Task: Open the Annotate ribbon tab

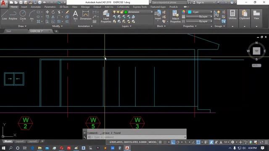Action: [36, 7]
